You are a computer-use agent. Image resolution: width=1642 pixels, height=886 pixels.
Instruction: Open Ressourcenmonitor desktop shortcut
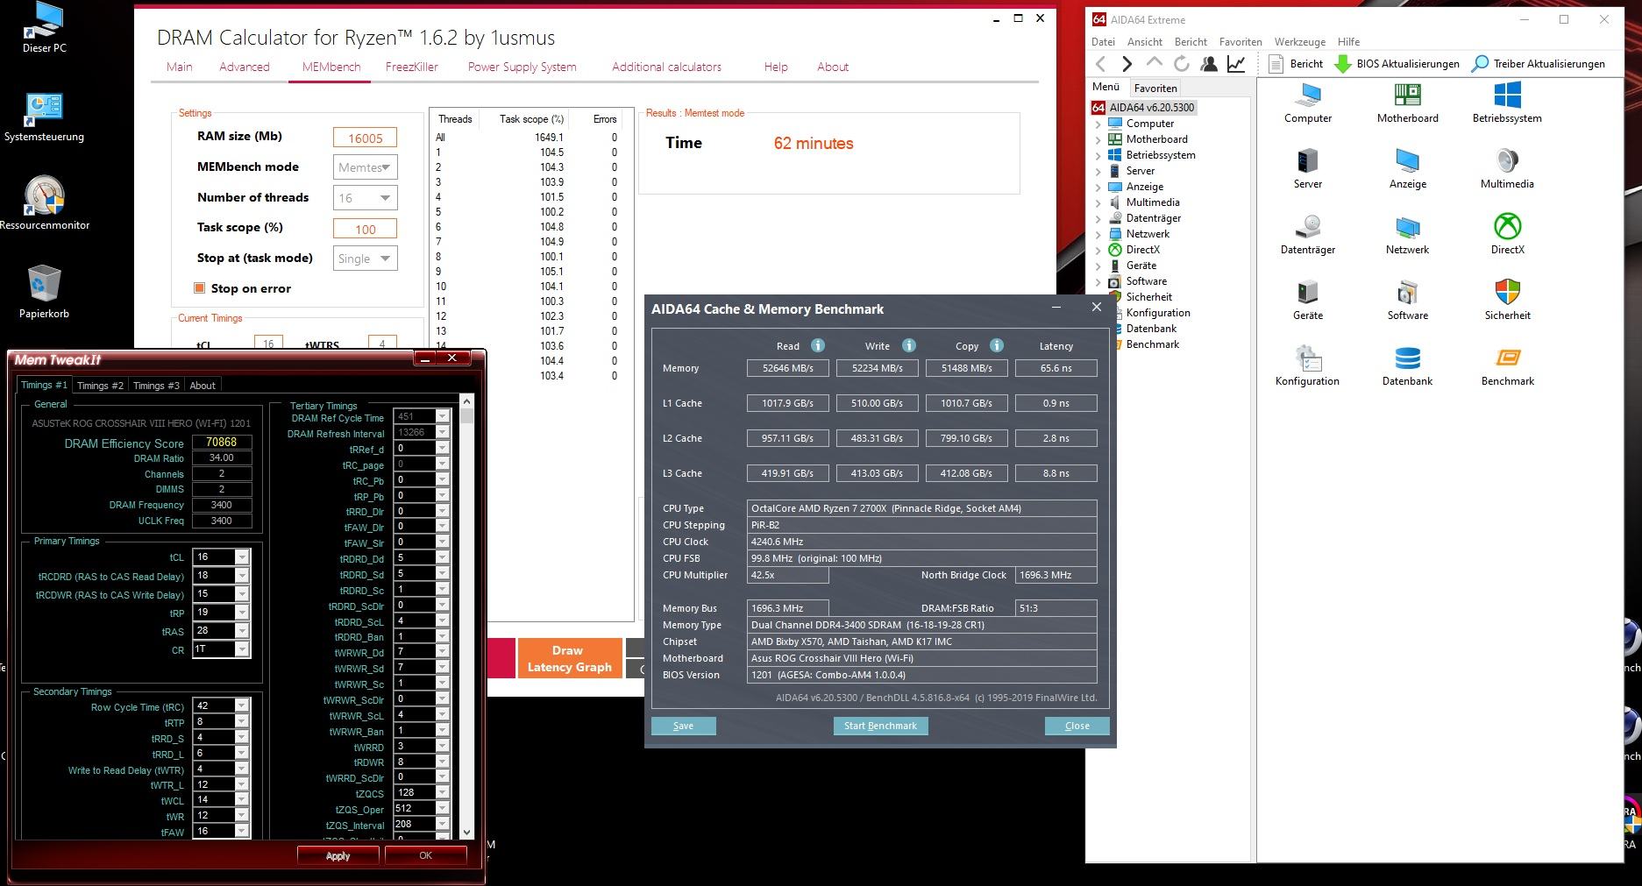[44, 203]
